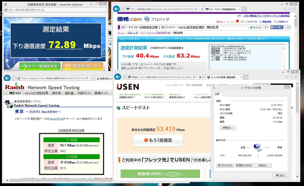Image resolution: width=304 pixels, height=186 pixels.
Task: Open the 関連サイト tab on Radish
Action: pos(101,93)
